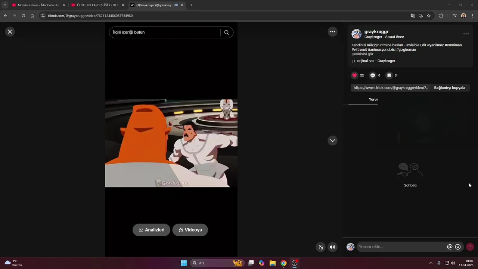Open Google Chrome from the taskbar
The width and height of the screenshot is (478, 269).
(x=283, y=263)
